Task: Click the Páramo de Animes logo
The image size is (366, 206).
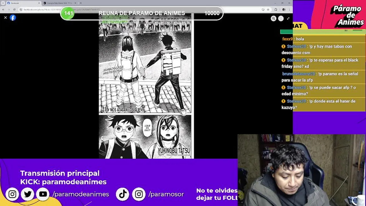Action: [x=347, y=15]
